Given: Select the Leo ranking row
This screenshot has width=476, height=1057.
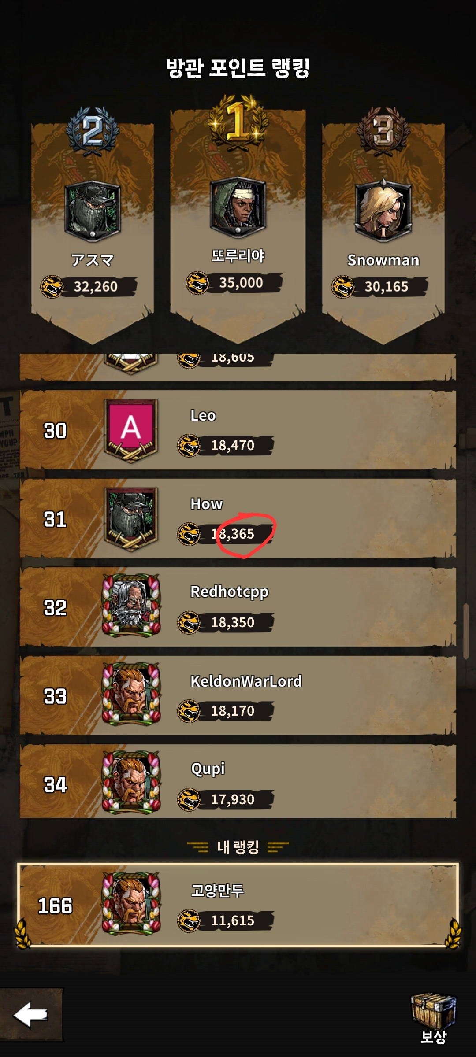Looking at the screenshot, I should pos(238,430).
